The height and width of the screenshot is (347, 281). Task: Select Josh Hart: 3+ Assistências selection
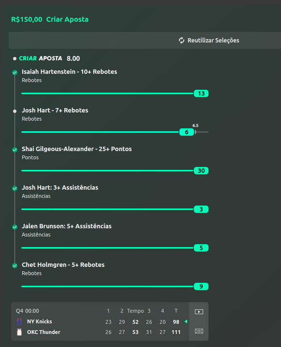pyautogui.click(x=60, y=188)
